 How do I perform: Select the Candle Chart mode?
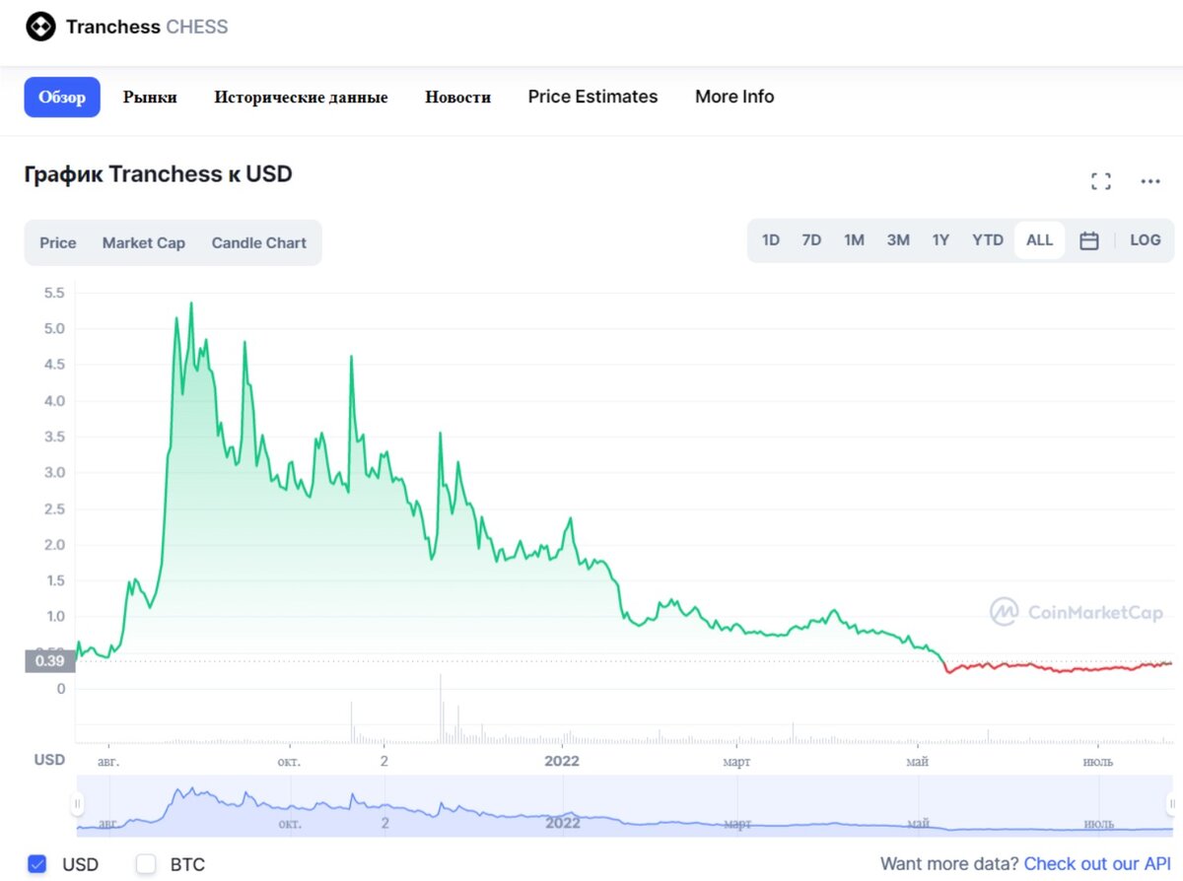[259, 242]
